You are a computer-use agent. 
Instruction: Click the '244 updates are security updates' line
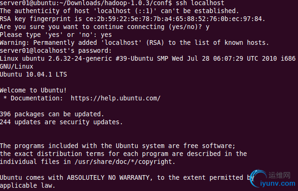[61, 122]
